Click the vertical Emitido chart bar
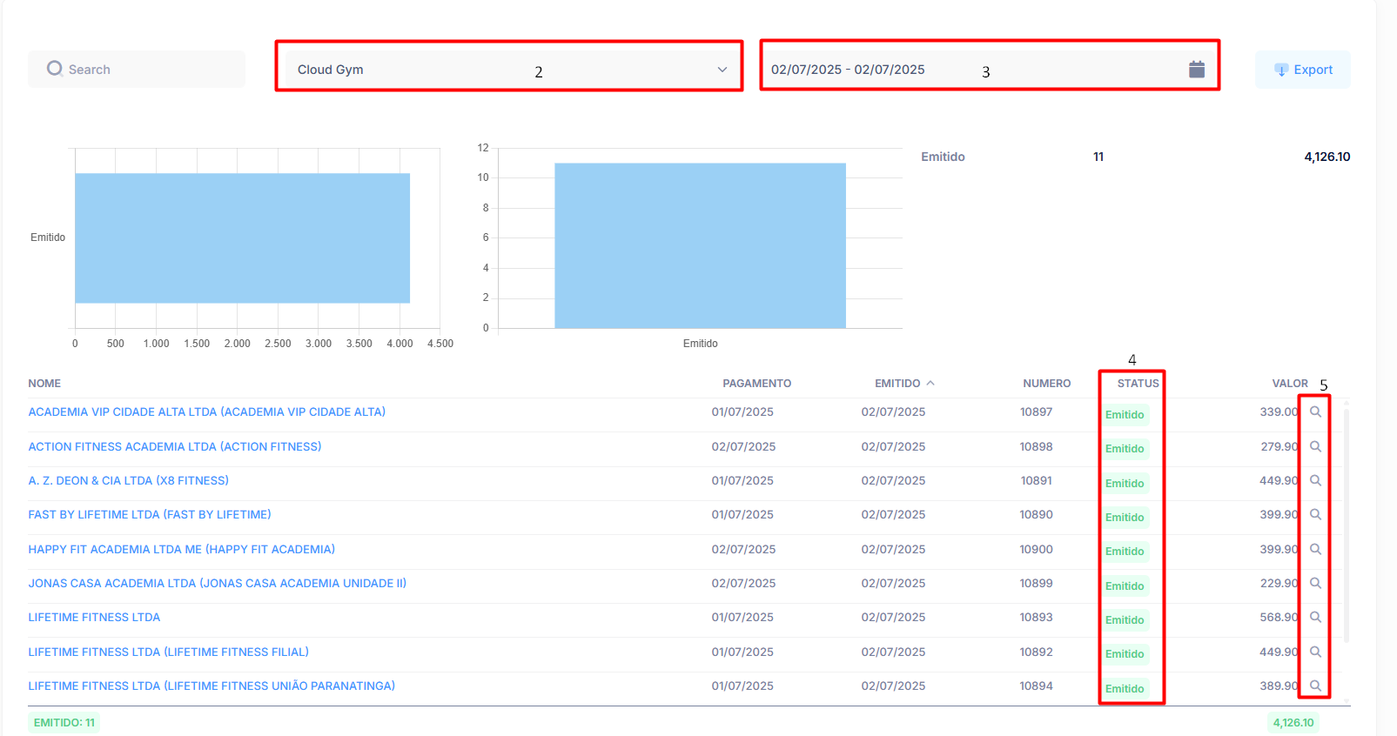The image size is (1397, 736). [x=700, y=245]
